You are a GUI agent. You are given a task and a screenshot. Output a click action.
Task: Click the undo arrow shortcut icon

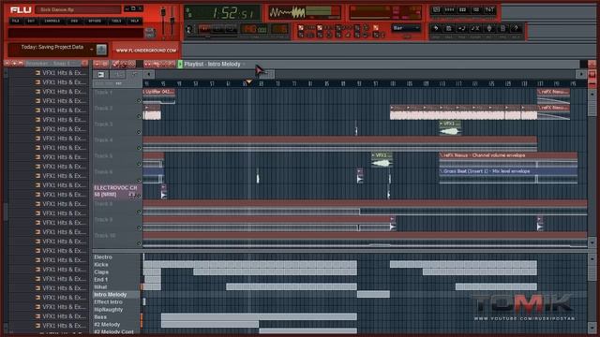click(436, 28)
